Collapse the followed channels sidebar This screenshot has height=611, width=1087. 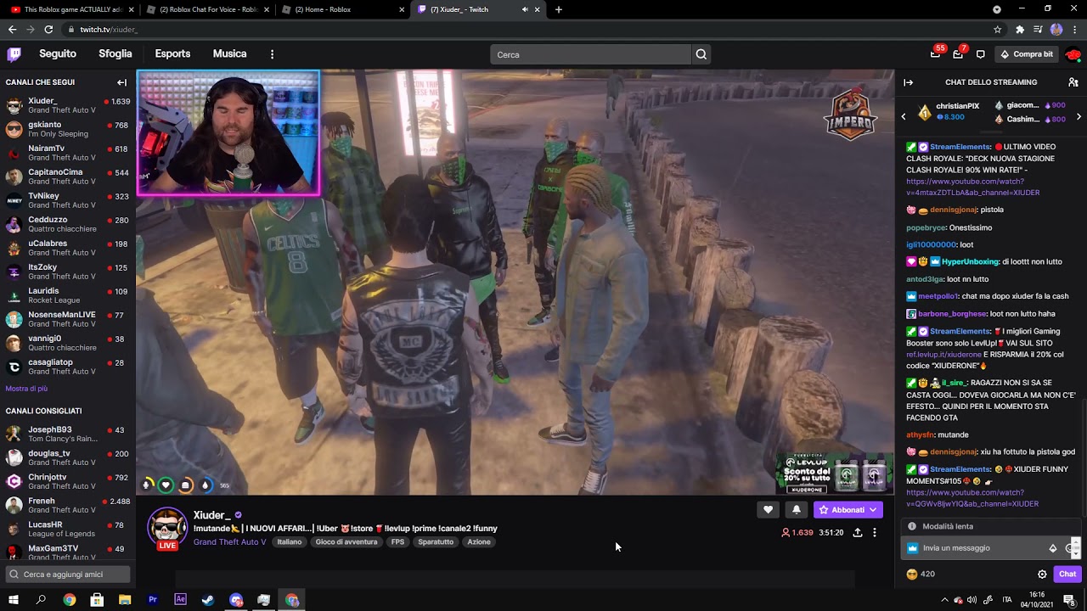point(121,82)
